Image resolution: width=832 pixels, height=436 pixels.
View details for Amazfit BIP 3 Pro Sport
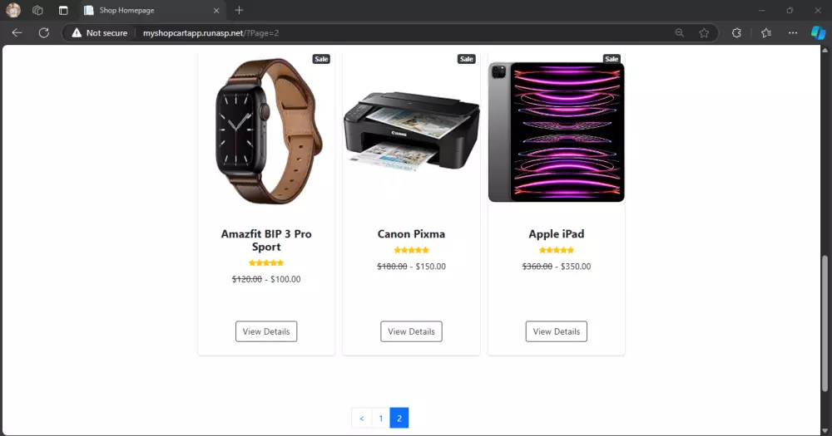point(266,331)
